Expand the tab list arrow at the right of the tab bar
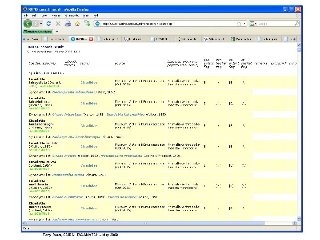This screenshot has height=240, width=320. (299, 39)
